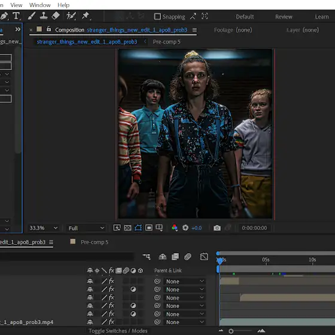Select the Default workspace
The image size is (335, 335).
[x=245, y=17]
